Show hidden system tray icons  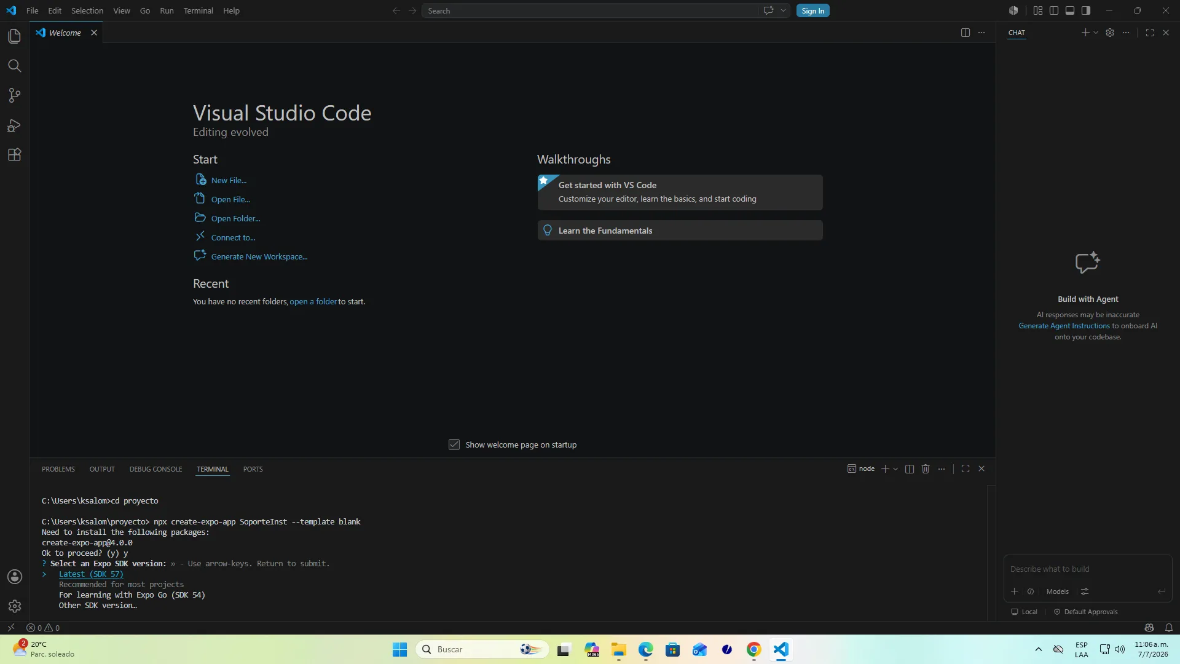click(1039, 649)
